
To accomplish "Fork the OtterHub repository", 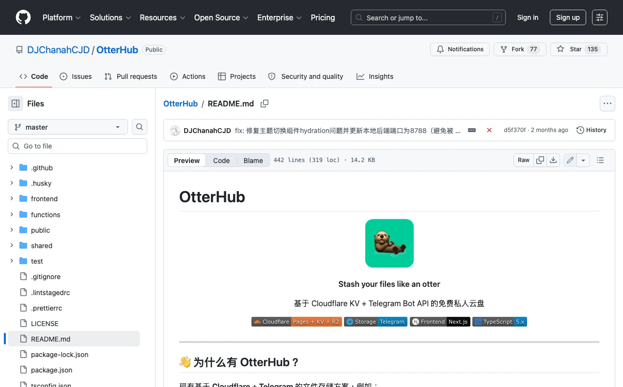I will pos(520,49).
